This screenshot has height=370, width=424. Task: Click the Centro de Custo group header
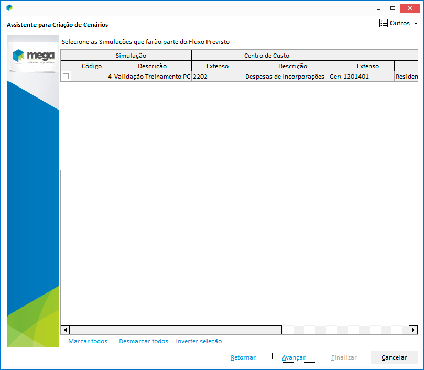pos(266,56)
